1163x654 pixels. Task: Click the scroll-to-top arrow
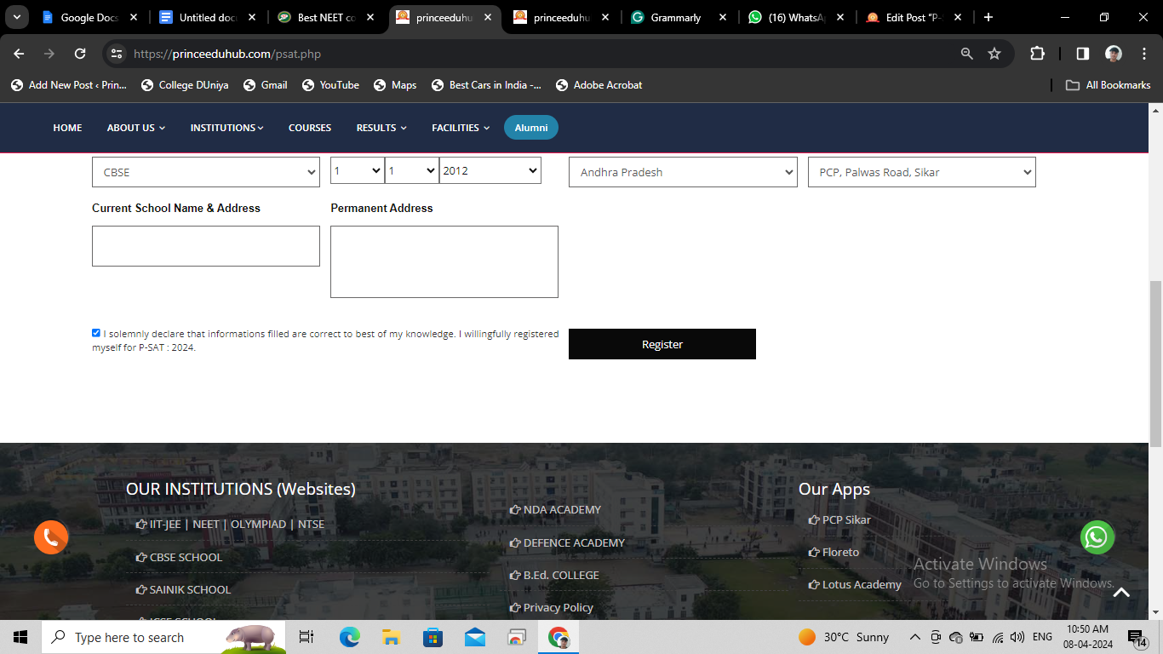coord(1121,591)
